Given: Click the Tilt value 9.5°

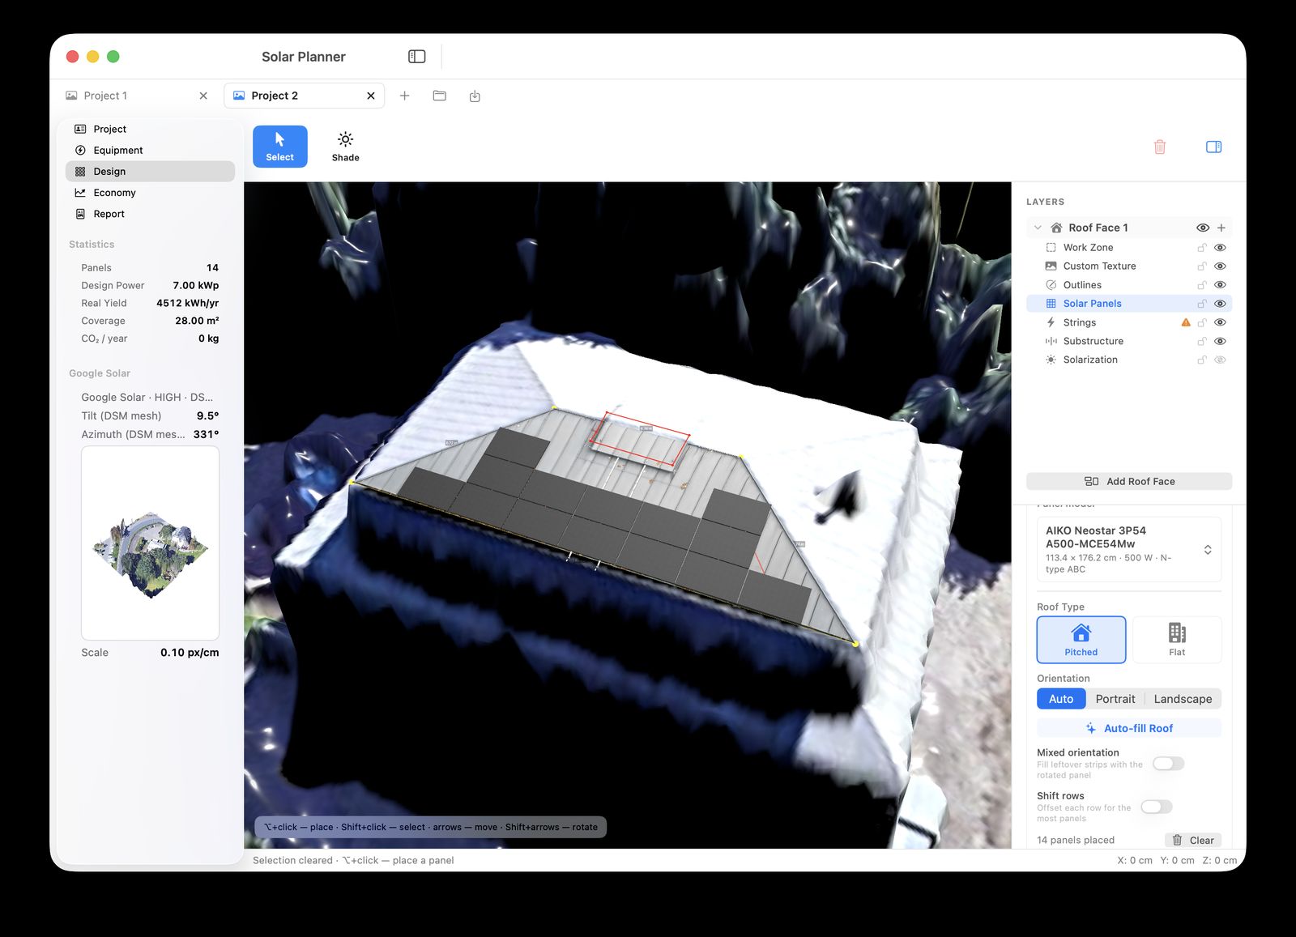Looking at the screenshot, I should (x=207, y=415).
